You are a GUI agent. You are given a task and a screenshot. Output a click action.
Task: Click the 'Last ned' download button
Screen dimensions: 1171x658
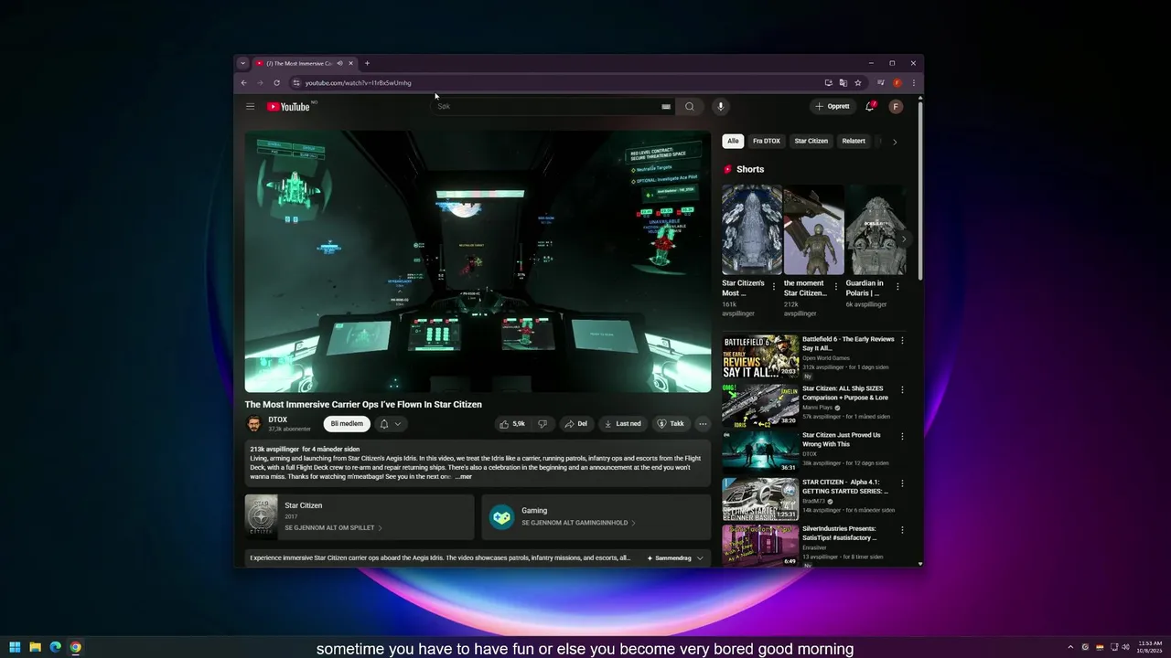point(622,424)
